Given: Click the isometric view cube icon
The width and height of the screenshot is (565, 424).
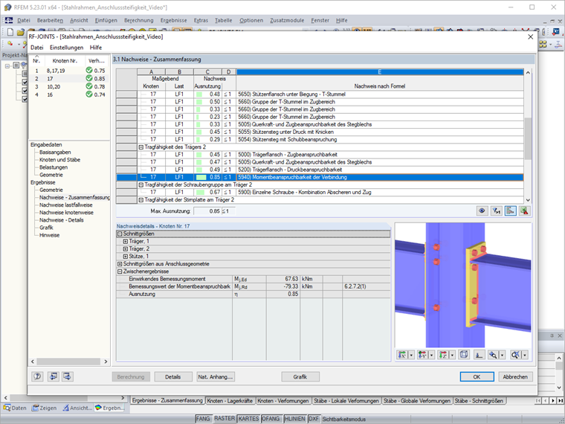Looking at the screenshot, I should click(x=464, y=355).
